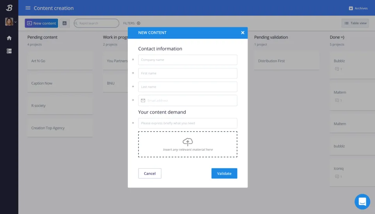Click the Content creation page title
Viewport: 375px width, 214px height.
pyautogui.click(x=54, y=8)
